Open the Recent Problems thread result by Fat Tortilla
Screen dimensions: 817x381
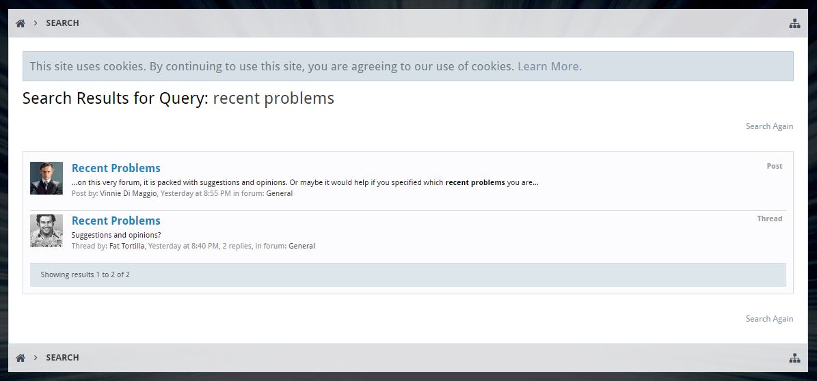coord(116,221)
